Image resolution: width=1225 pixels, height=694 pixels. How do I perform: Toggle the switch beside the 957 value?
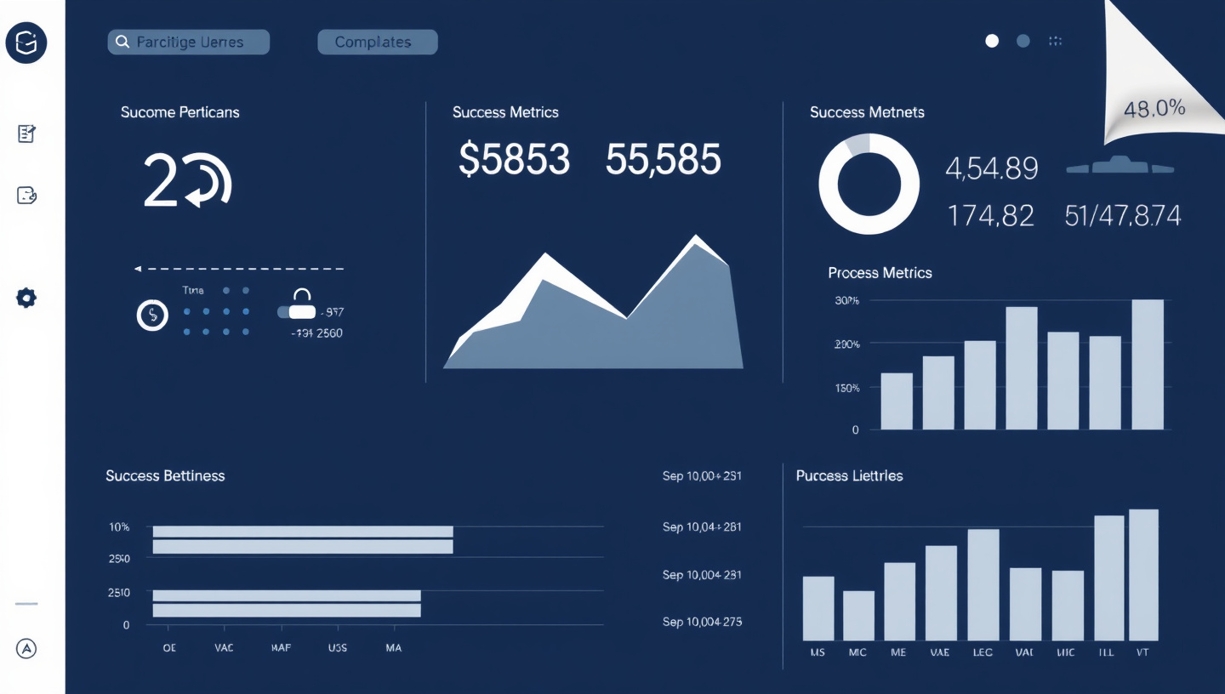297,311
